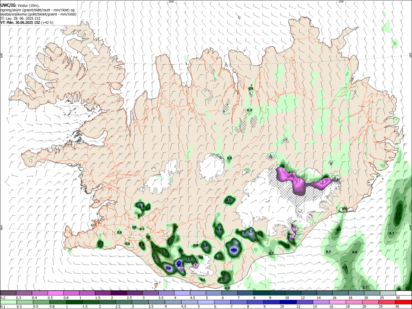The width and height of the screenshot is (412, 309).
Task: Click the '5.3' precipitation value on the map
Action: click(x=141, y=206)
